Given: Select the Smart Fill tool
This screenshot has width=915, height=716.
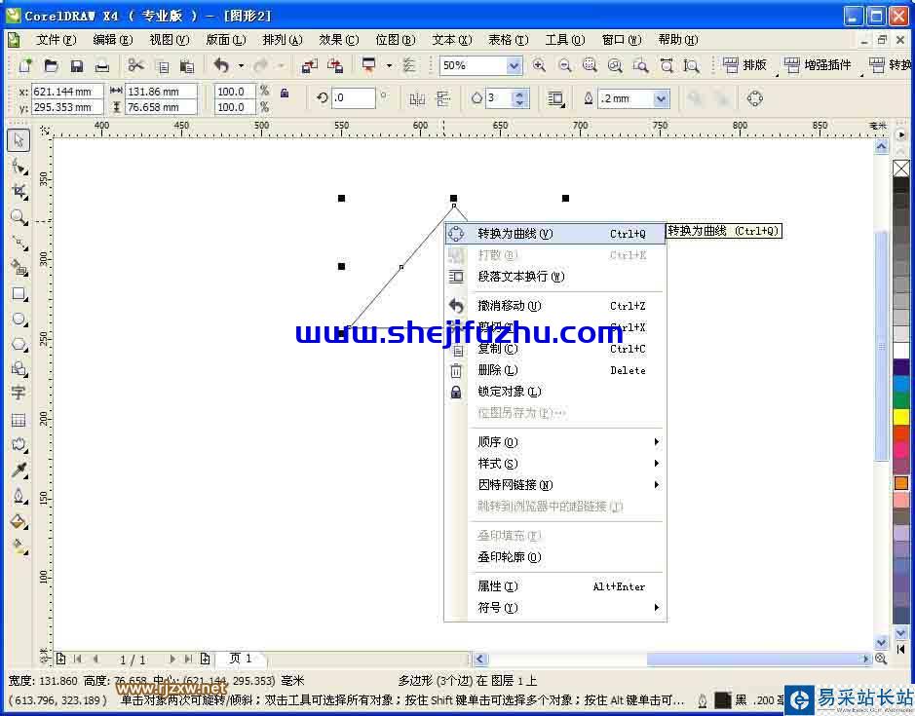Looking at the screenshot, I should [19, 268].
